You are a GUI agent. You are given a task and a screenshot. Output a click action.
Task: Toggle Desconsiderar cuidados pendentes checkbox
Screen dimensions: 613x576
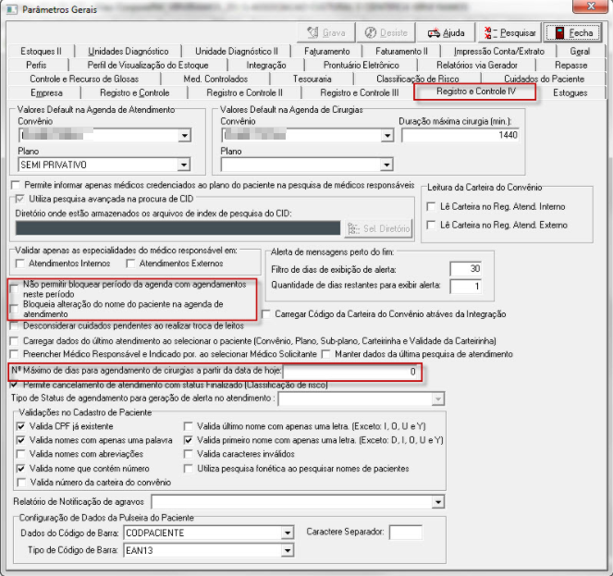[15, 325]
